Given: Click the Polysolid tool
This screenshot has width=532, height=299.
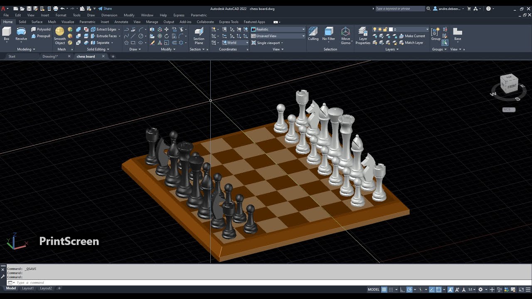Looking at the screenshot, I should [x=41, y=29].
